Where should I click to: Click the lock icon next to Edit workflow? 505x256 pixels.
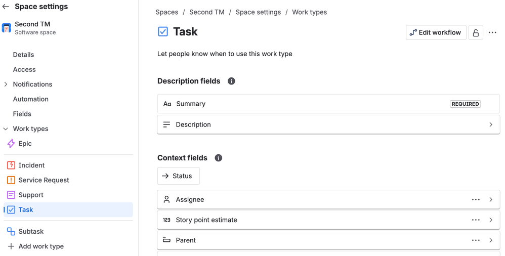point(476,32)
